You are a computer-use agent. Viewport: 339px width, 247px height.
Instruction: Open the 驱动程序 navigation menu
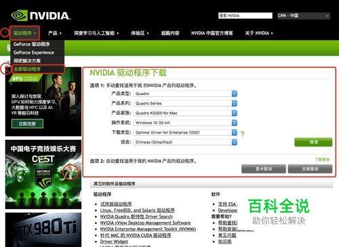[24, 33]
